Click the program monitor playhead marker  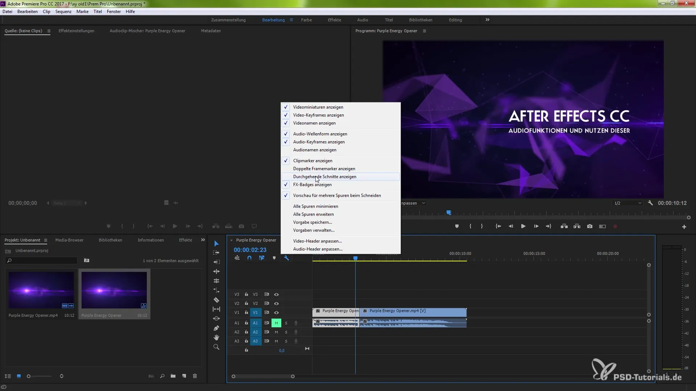pyautogui.click(x=449, y=213)
